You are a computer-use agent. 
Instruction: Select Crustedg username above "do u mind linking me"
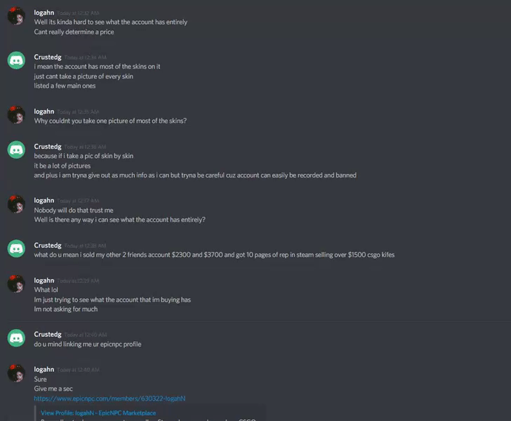48,334
